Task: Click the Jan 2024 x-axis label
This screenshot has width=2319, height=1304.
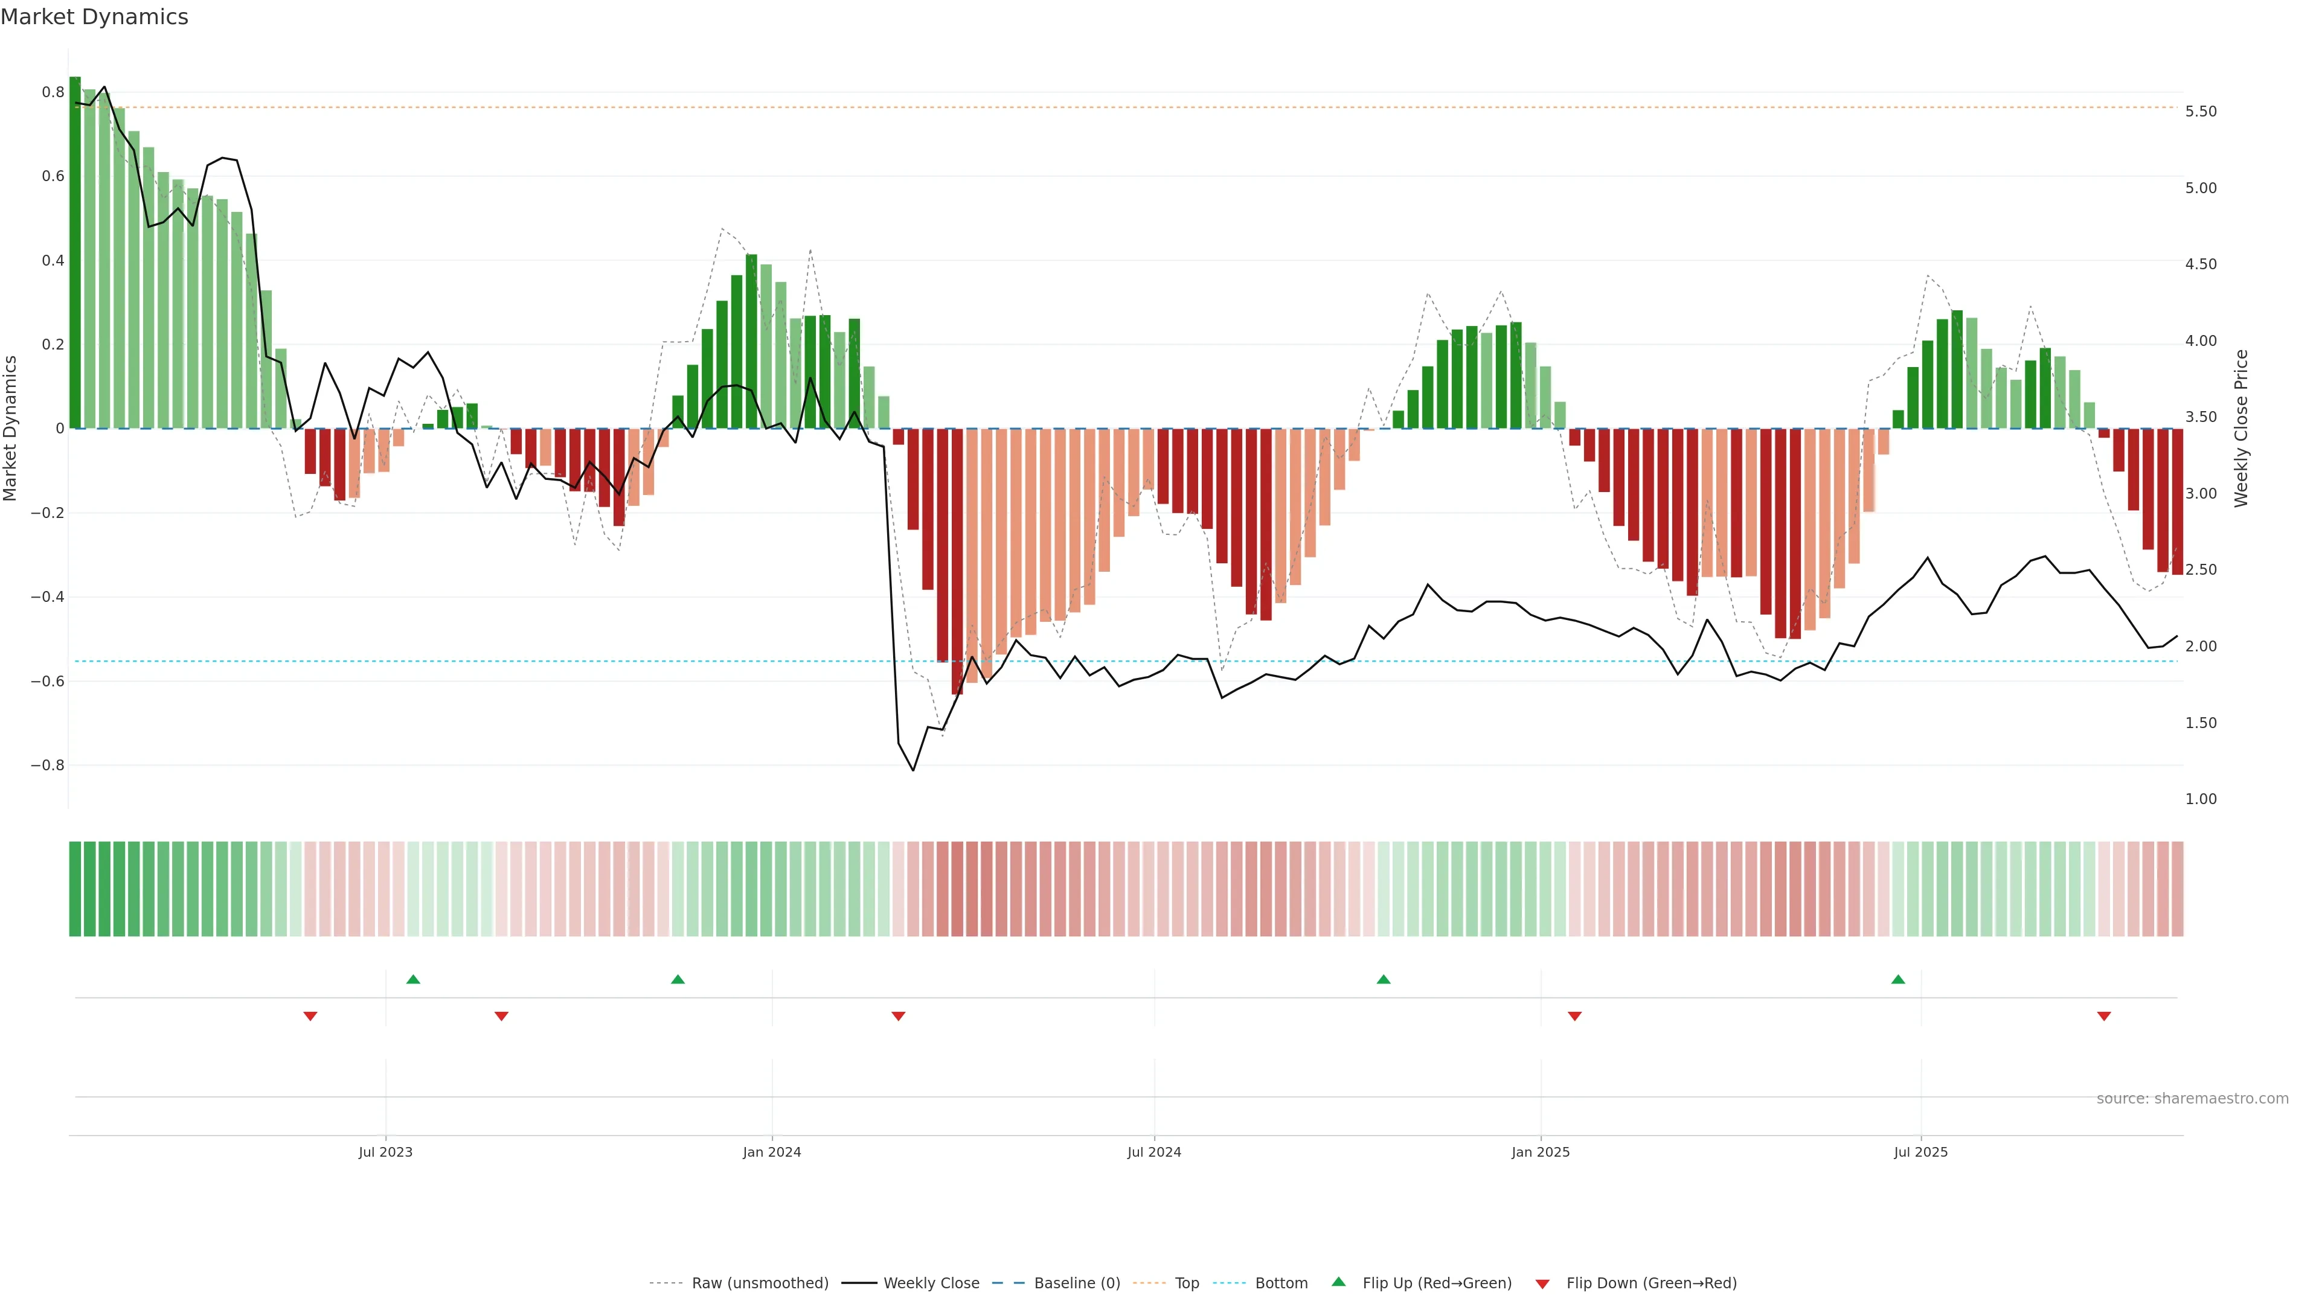Action: (x=772, y=1152)
